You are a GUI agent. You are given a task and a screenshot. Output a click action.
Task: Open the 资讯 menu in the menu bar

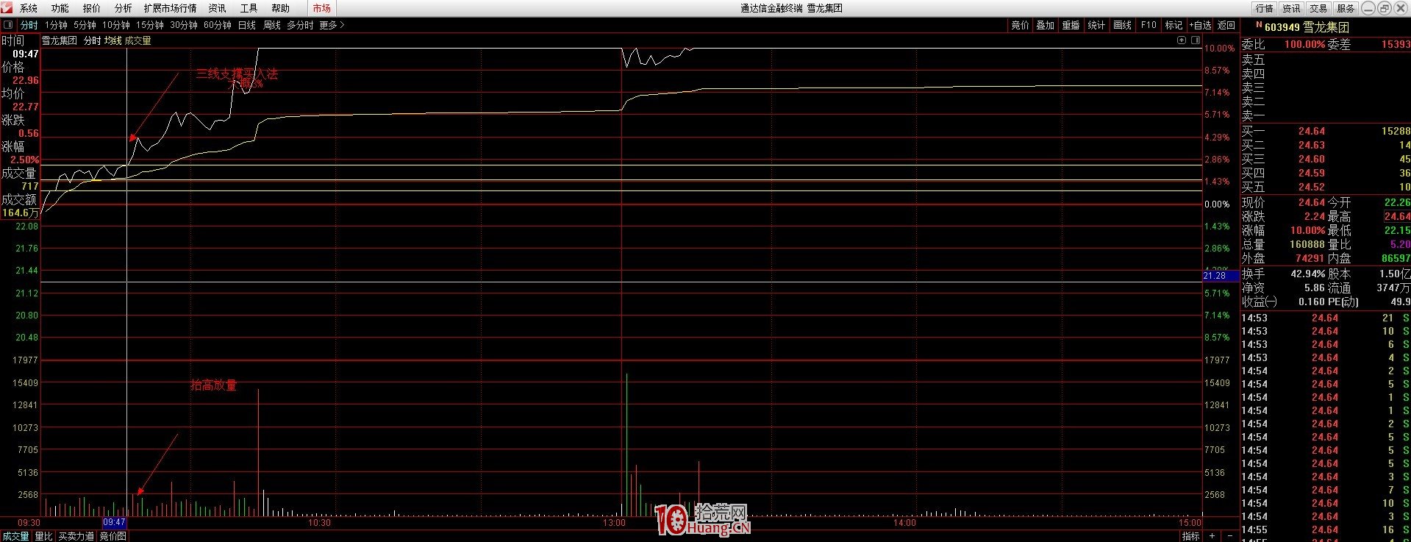217,8
